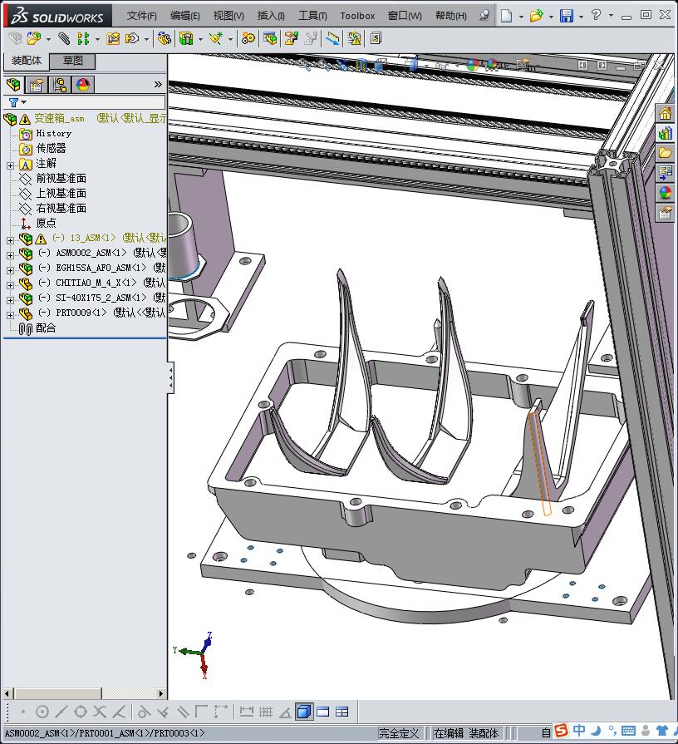The width and height of the screenshot is (678, 744).
Task: Open the 帮助(H) menu
Action: coord(451,16)
